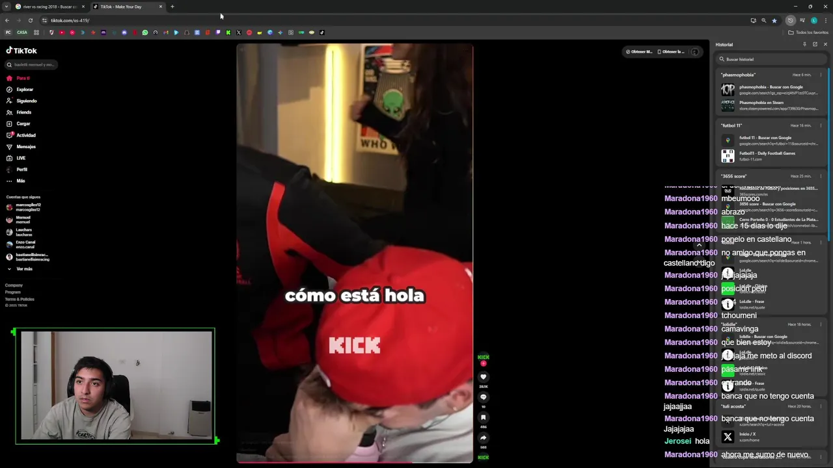Open Chrome profile avatar

tap(814, 20)
